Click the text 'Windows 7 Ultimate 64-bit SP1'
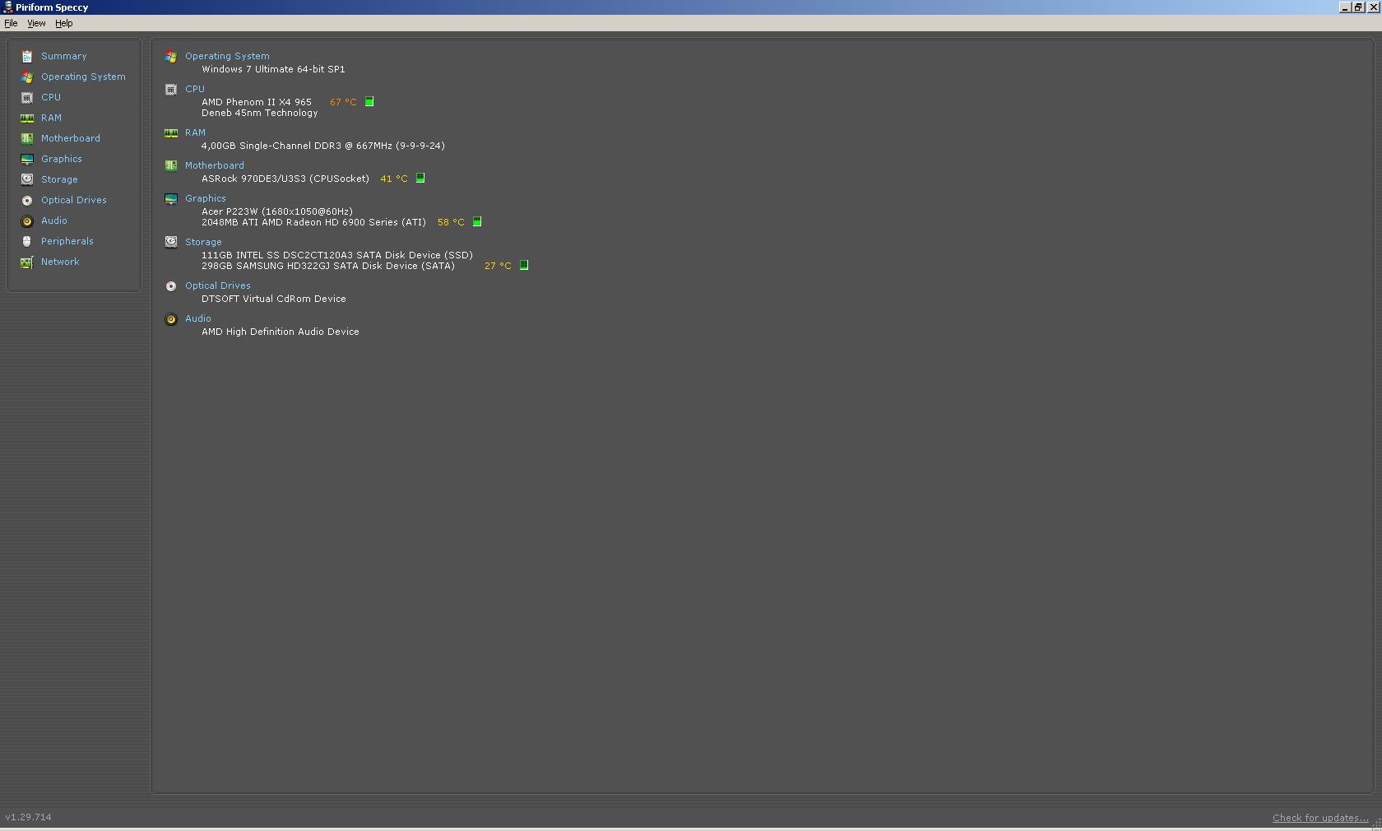1382x831 pixels. [x=273, y=70]
